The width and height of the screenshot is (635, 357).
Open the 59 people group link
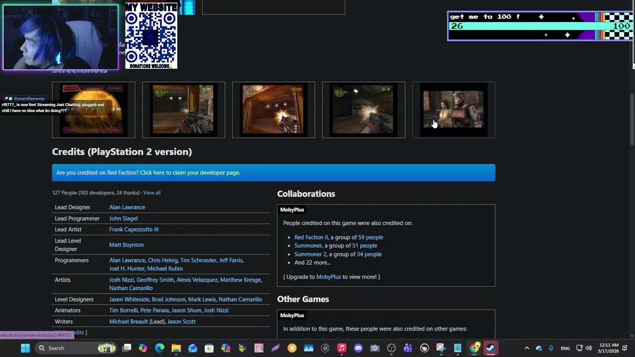pos(371,238)
